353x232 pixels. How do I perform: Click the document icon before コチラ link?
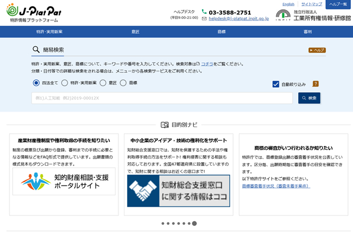198,64
